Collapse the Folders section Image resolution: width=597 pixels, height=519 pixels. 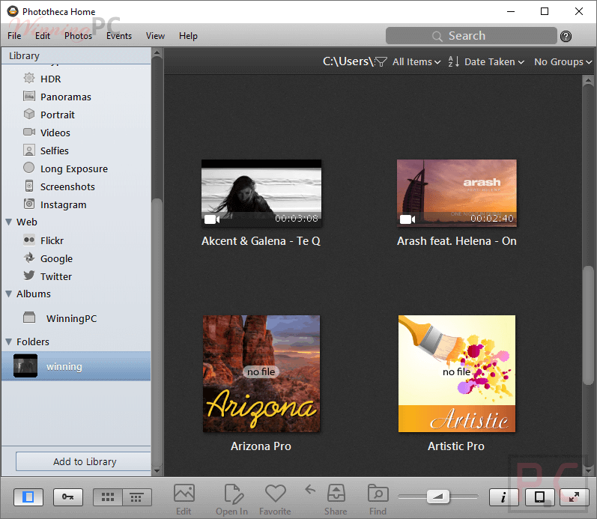click(x=9, y=342)
